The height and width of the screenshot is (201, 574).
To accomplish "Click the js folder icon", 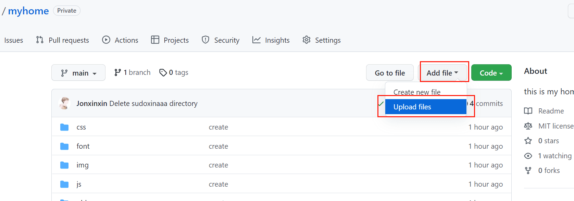I will coord(64,184).
